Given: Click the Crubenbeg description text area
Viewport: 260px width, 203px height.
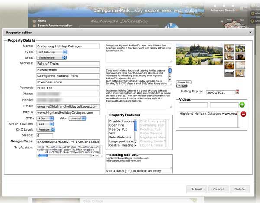Looking at the screenshot, I should point(139,98).
